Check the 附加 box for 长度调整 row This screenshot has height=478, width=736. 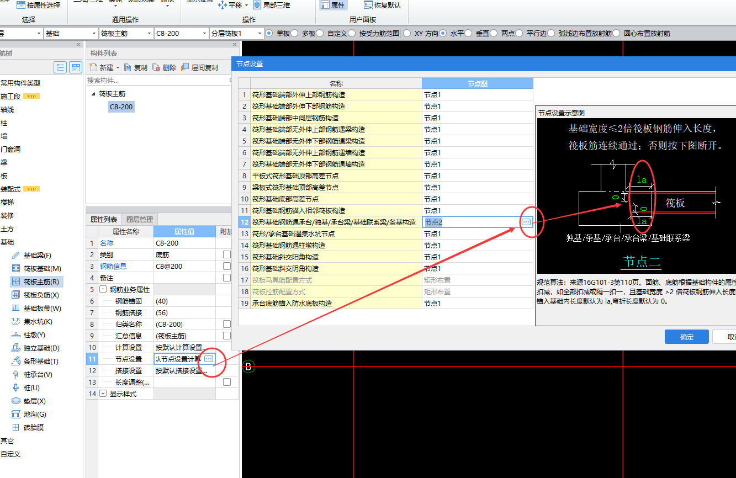tap(226, 382)
